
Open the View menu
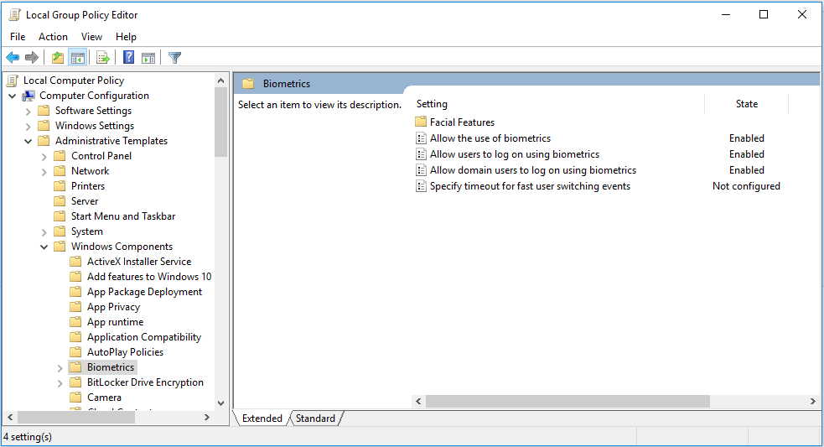tap(91, 37)
